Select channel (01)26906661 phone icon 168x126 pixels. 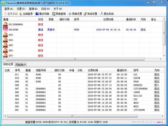coord(5,25)
